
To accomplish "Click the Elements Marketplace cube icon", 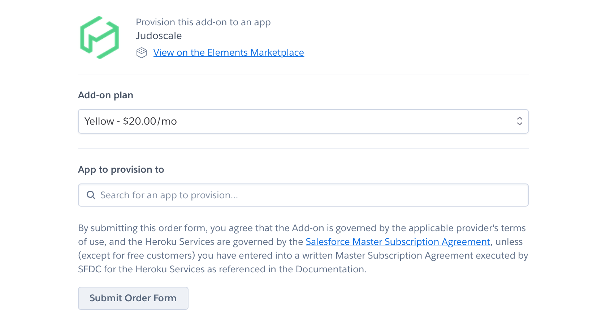I will click(x=142, y=53).
